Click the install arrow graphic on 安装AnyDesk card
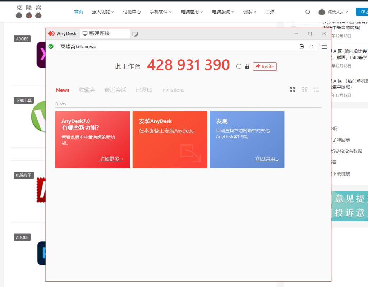This screenshot has height=287, width=368. [x=190, y=153]
